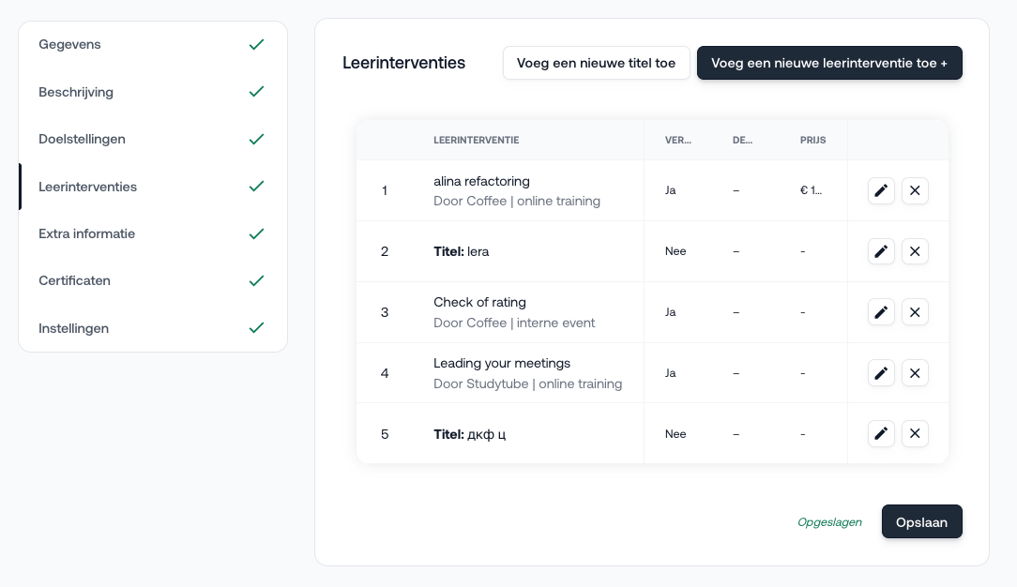Add a new leerinterventie

click(829, 63)
